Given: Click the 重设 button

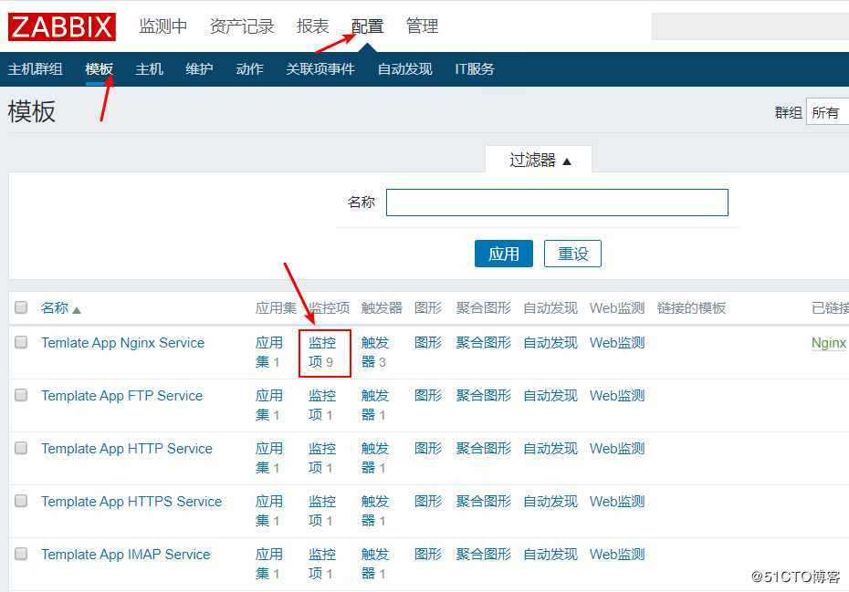Looking at the screenshot, I should tap(572, 253).
